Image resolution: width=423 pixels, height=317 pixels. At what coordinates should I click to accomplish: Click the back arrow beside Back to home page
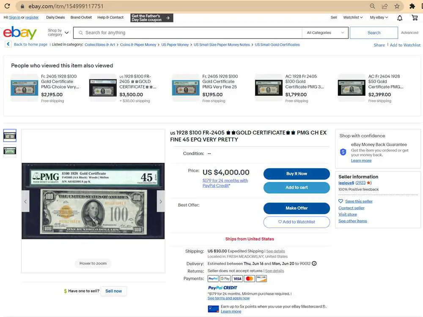coord(8,44)
